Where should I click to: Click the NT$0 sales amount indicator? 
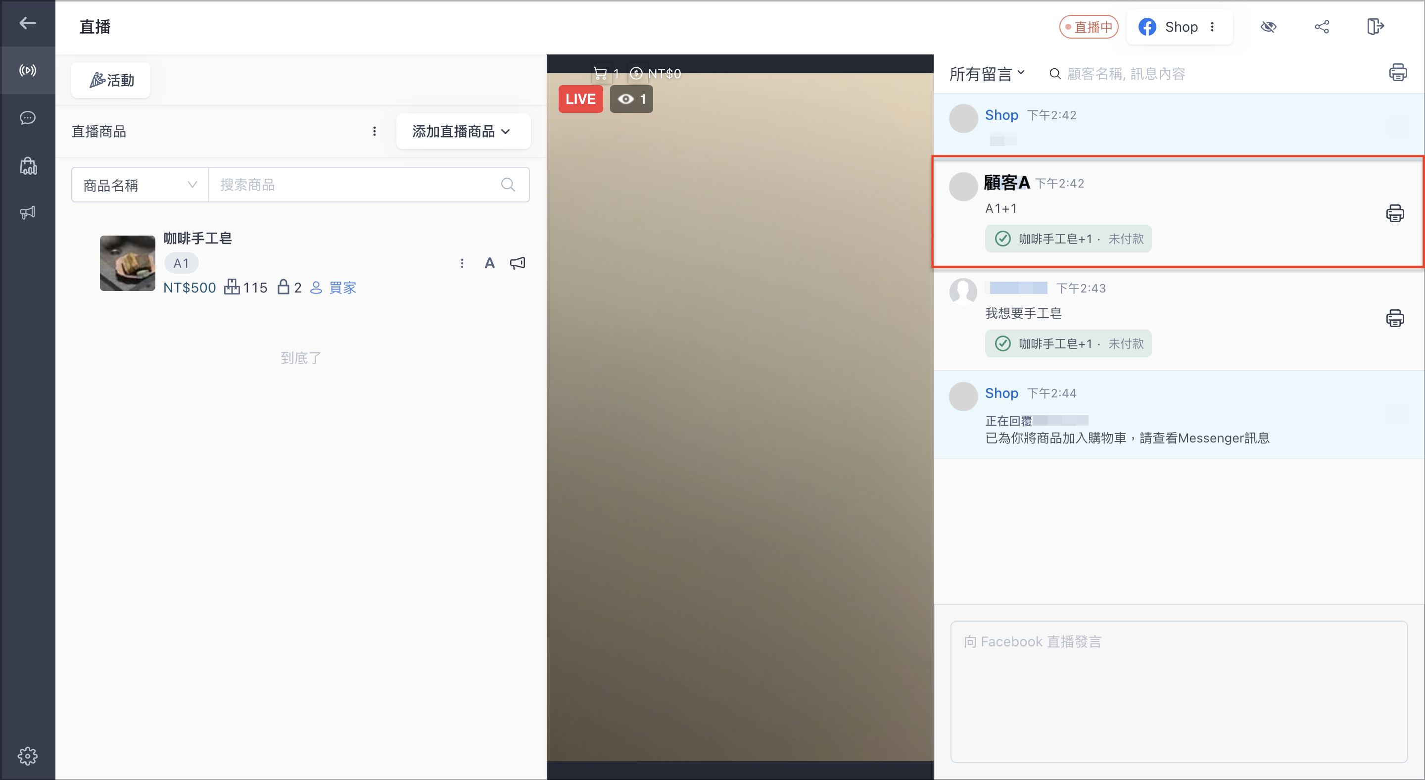click(656, 74)
